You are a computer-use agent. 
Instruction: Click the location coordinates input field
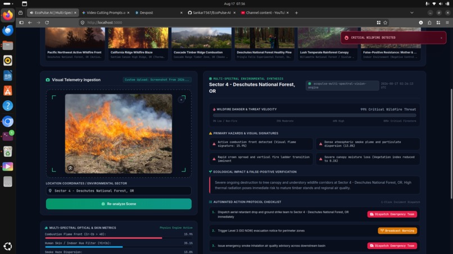(x=119, y=191)
